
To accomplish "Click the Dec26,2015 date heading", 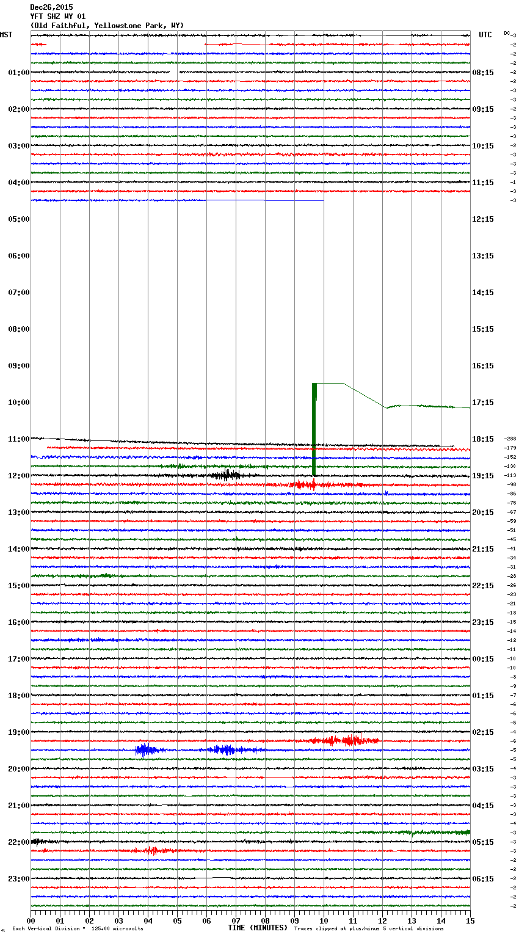I will (51, 7).
